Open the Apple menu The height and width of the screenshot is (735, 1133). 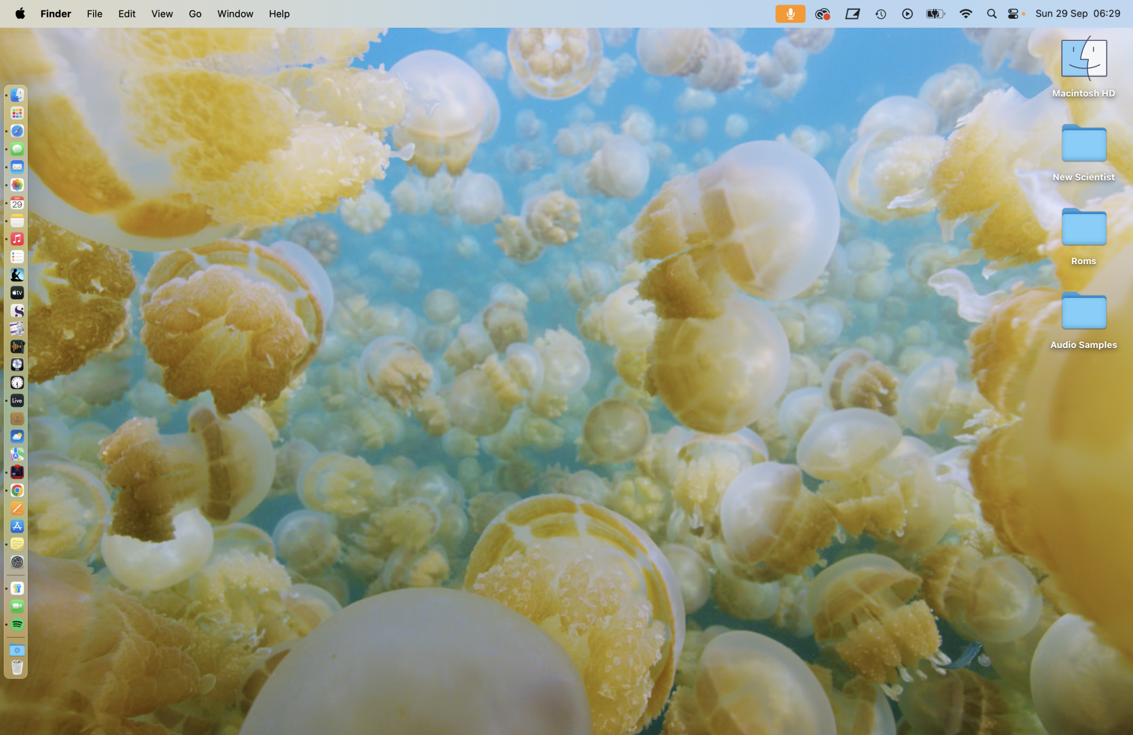click(20, 14)
